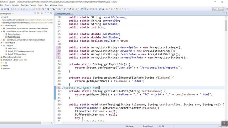Select ReportUtil.java in Project Explorer
This screenshot has width=228, height=128.
(x=14, y=37)
